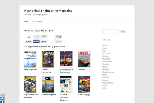Viewport: 154px width, 103px height.
Task: Click the floating Twitter bird icon
Action: [2, 98]
